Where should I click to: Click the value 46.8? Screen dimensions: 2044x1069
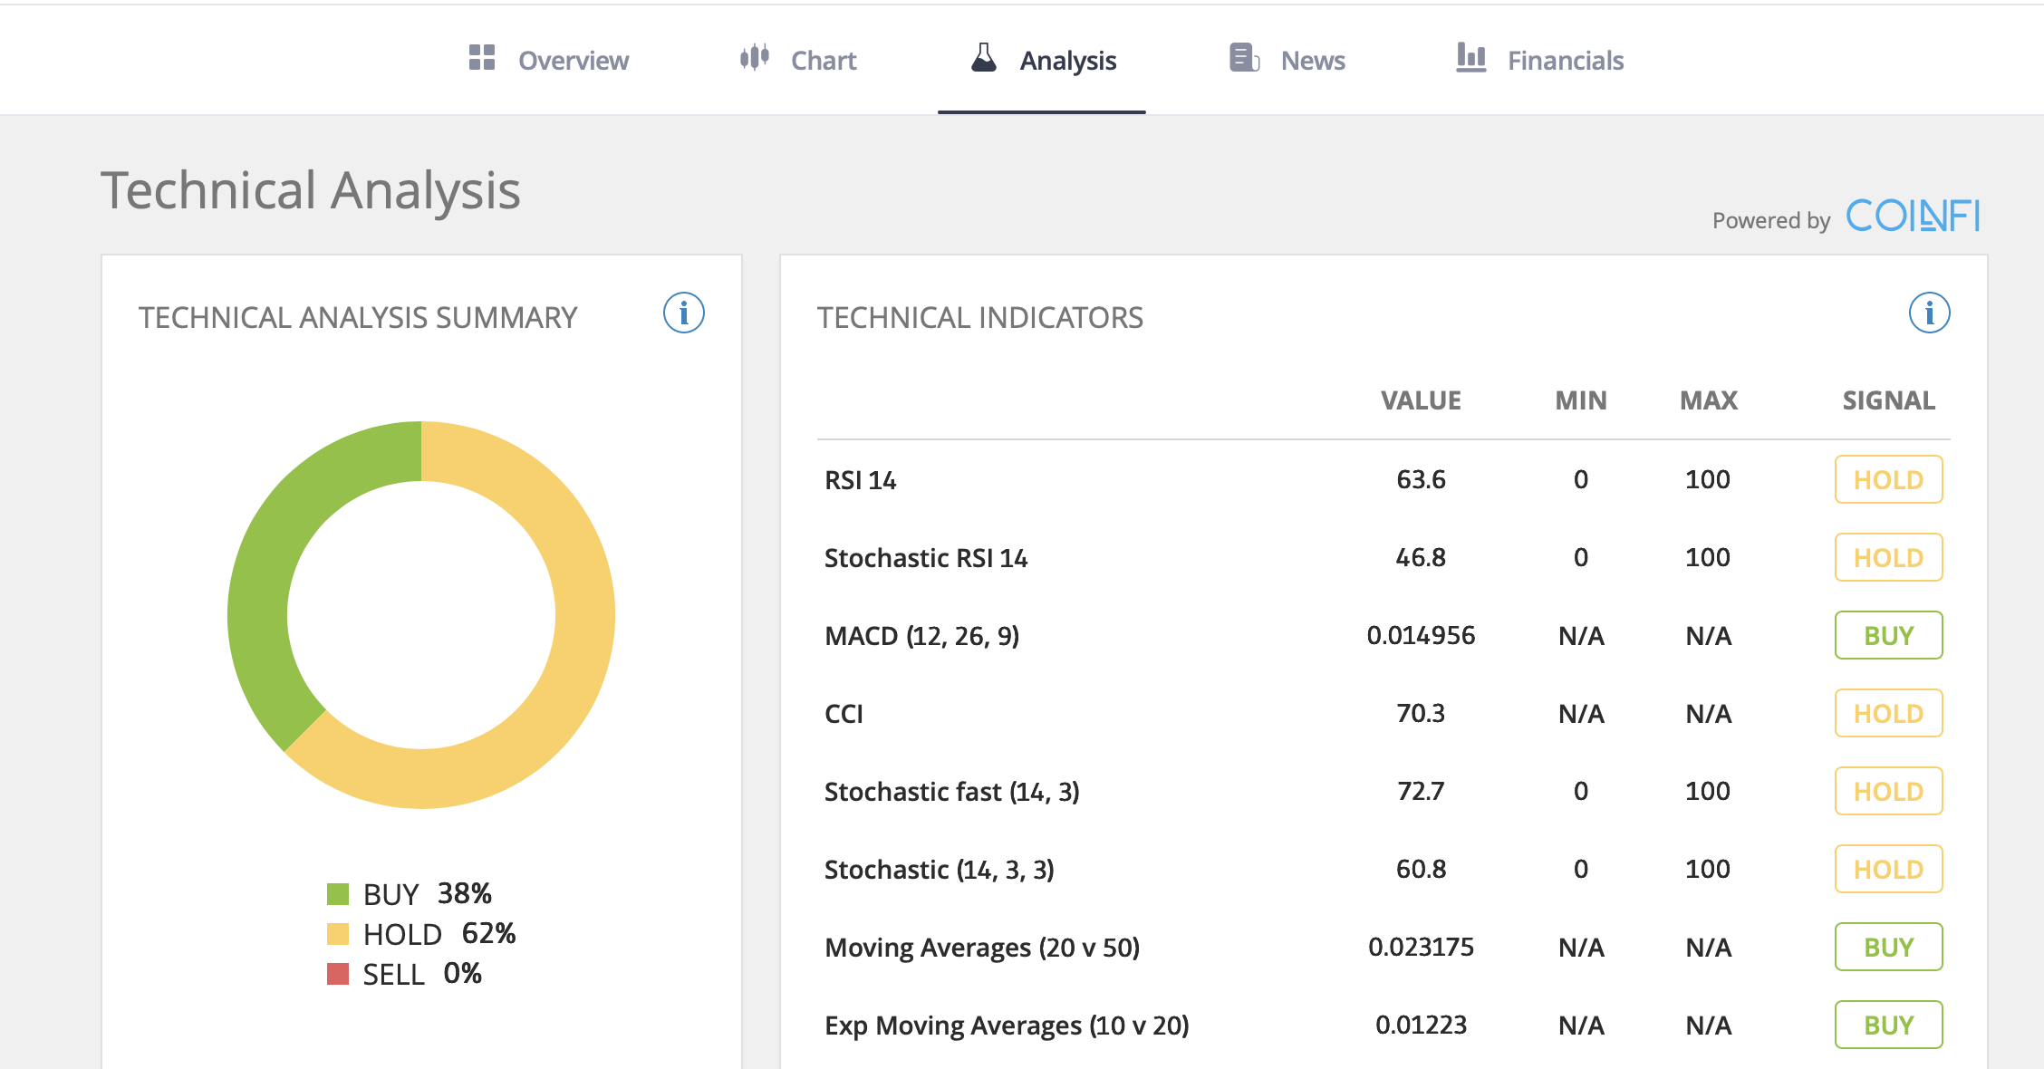pyautogui.click(x=1421, y=557)
